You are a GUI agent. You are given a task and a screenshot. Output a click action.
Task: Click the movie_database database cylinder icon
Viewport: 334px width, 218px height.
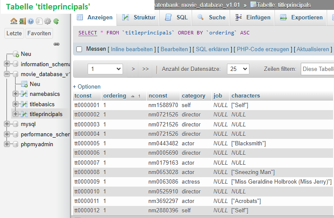click(16, 74)
